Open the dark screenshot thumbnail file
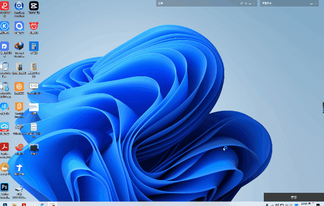Viewport: 324px width, 206px height. 33,148
